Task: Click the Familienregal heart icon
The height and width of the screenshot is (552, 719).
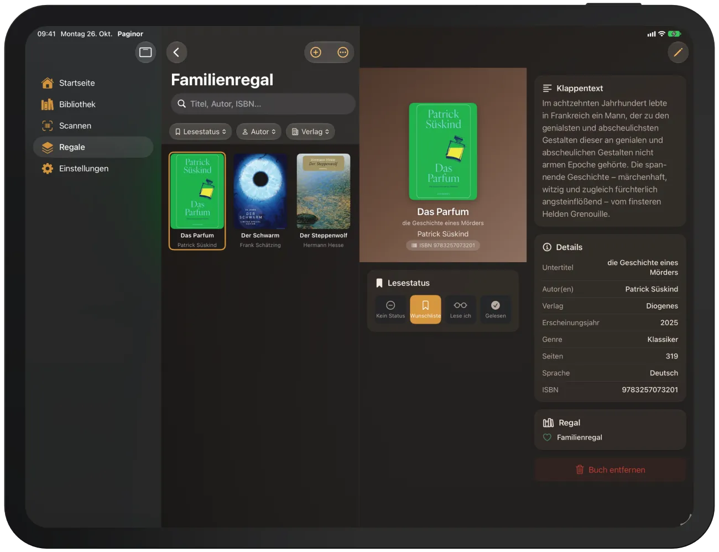Action: point(548,437)
